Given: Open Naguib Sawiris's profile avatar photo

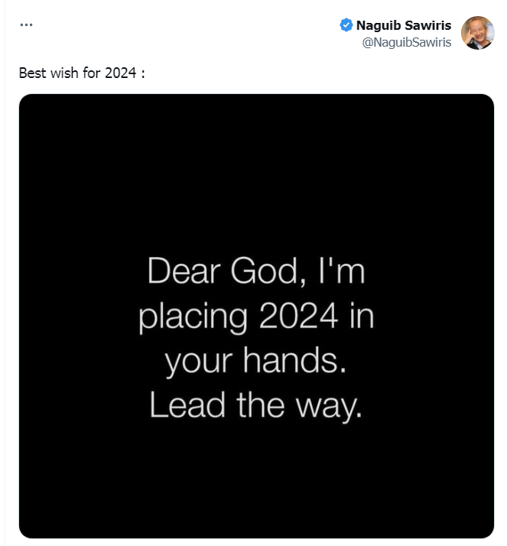Looking at the screenshot, I should pyautogui.click(x=477, y=33).
